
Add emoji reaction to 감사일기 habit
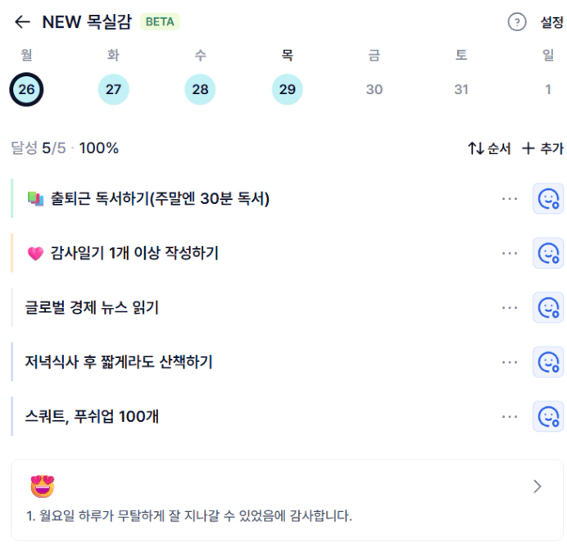click(547, 253)
